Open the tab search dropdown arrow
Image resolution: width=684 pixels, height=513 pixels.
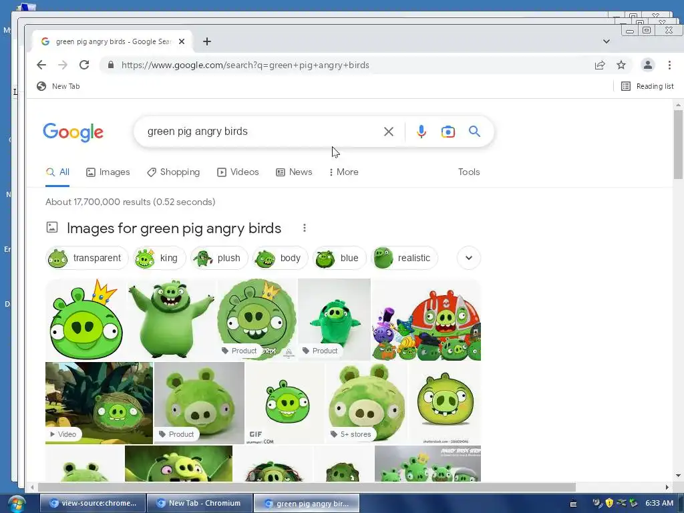click(x=607, y=41)
